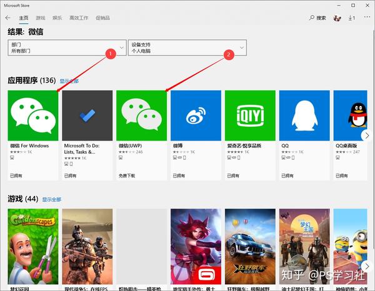Maximize the Microsoft Store window
Viewport: 375px width, 291px height.
point(353,5)
